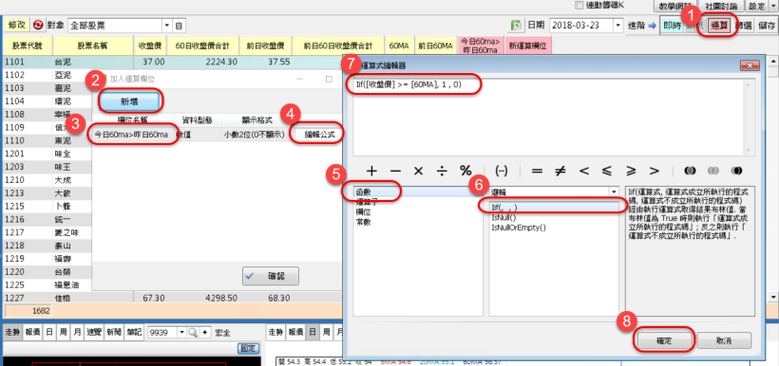Click the 新運算欄位 column header
Viewport: 779px width, 366px height.
click(x=528, y=46)
